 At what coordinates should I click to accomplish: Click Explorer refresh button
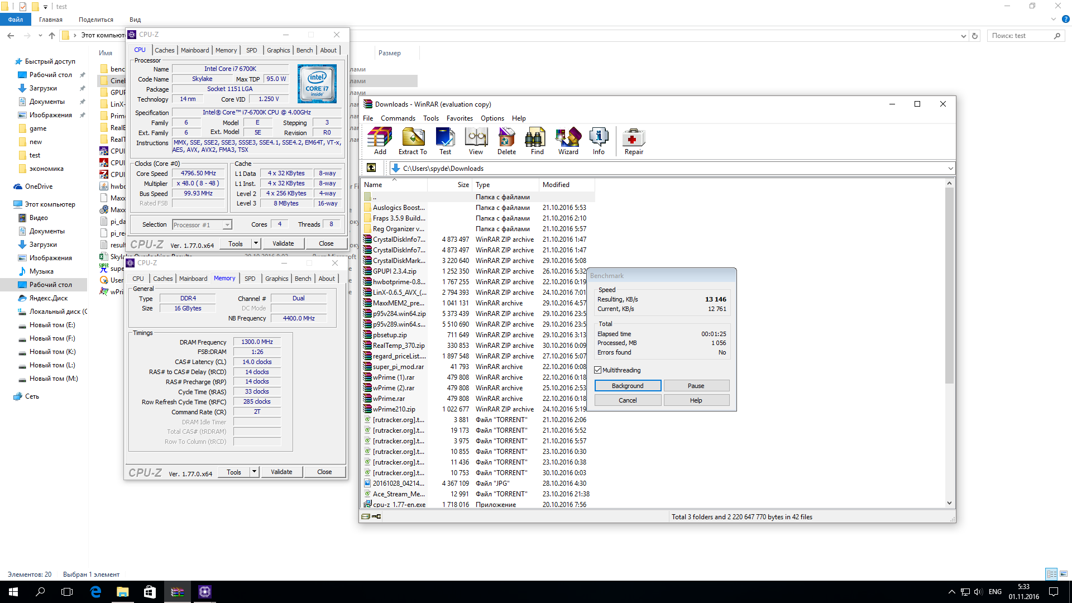point(975,36)
